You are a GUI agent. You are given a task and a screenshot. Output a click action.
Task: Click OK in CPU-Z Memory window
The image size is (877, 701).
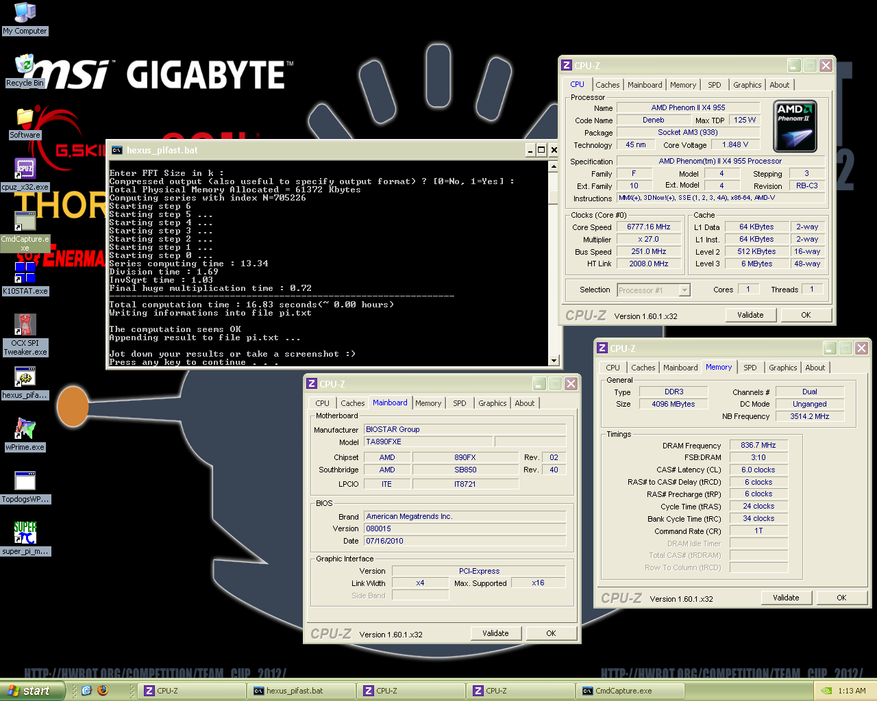click(x=841, y=598)
